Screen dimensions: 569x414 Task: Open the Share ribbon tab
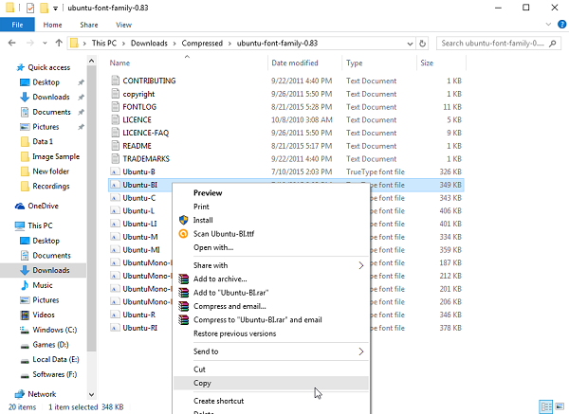tap(89, 25)
